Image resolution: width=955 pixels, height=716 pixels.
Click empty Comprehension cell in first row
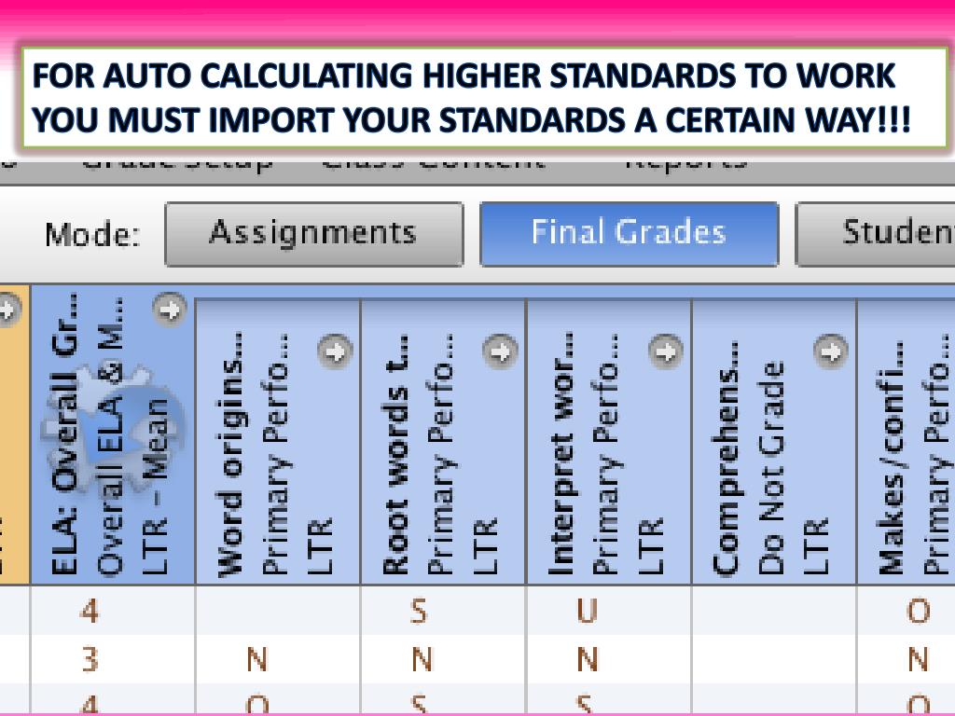(x=774, y=610)
